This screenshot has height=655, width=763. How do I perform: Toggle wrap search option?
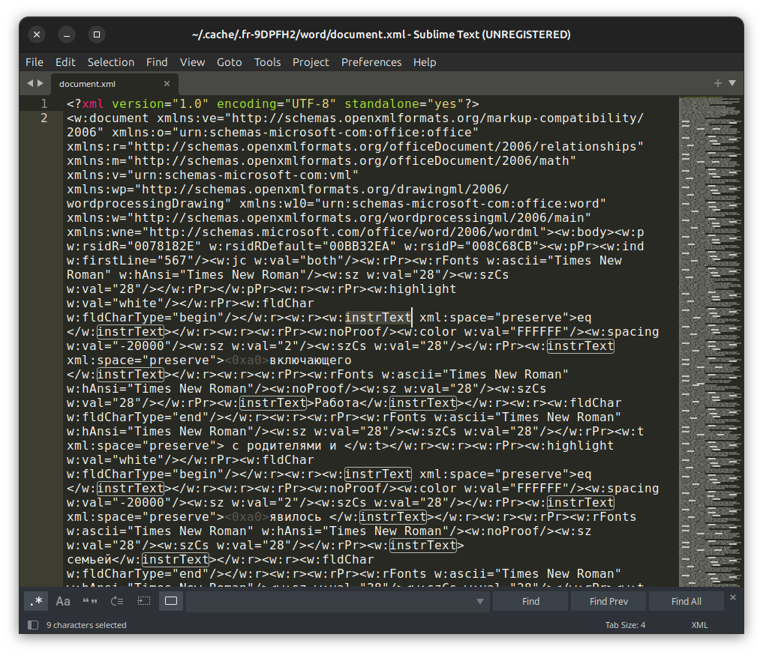pos(117,601)
